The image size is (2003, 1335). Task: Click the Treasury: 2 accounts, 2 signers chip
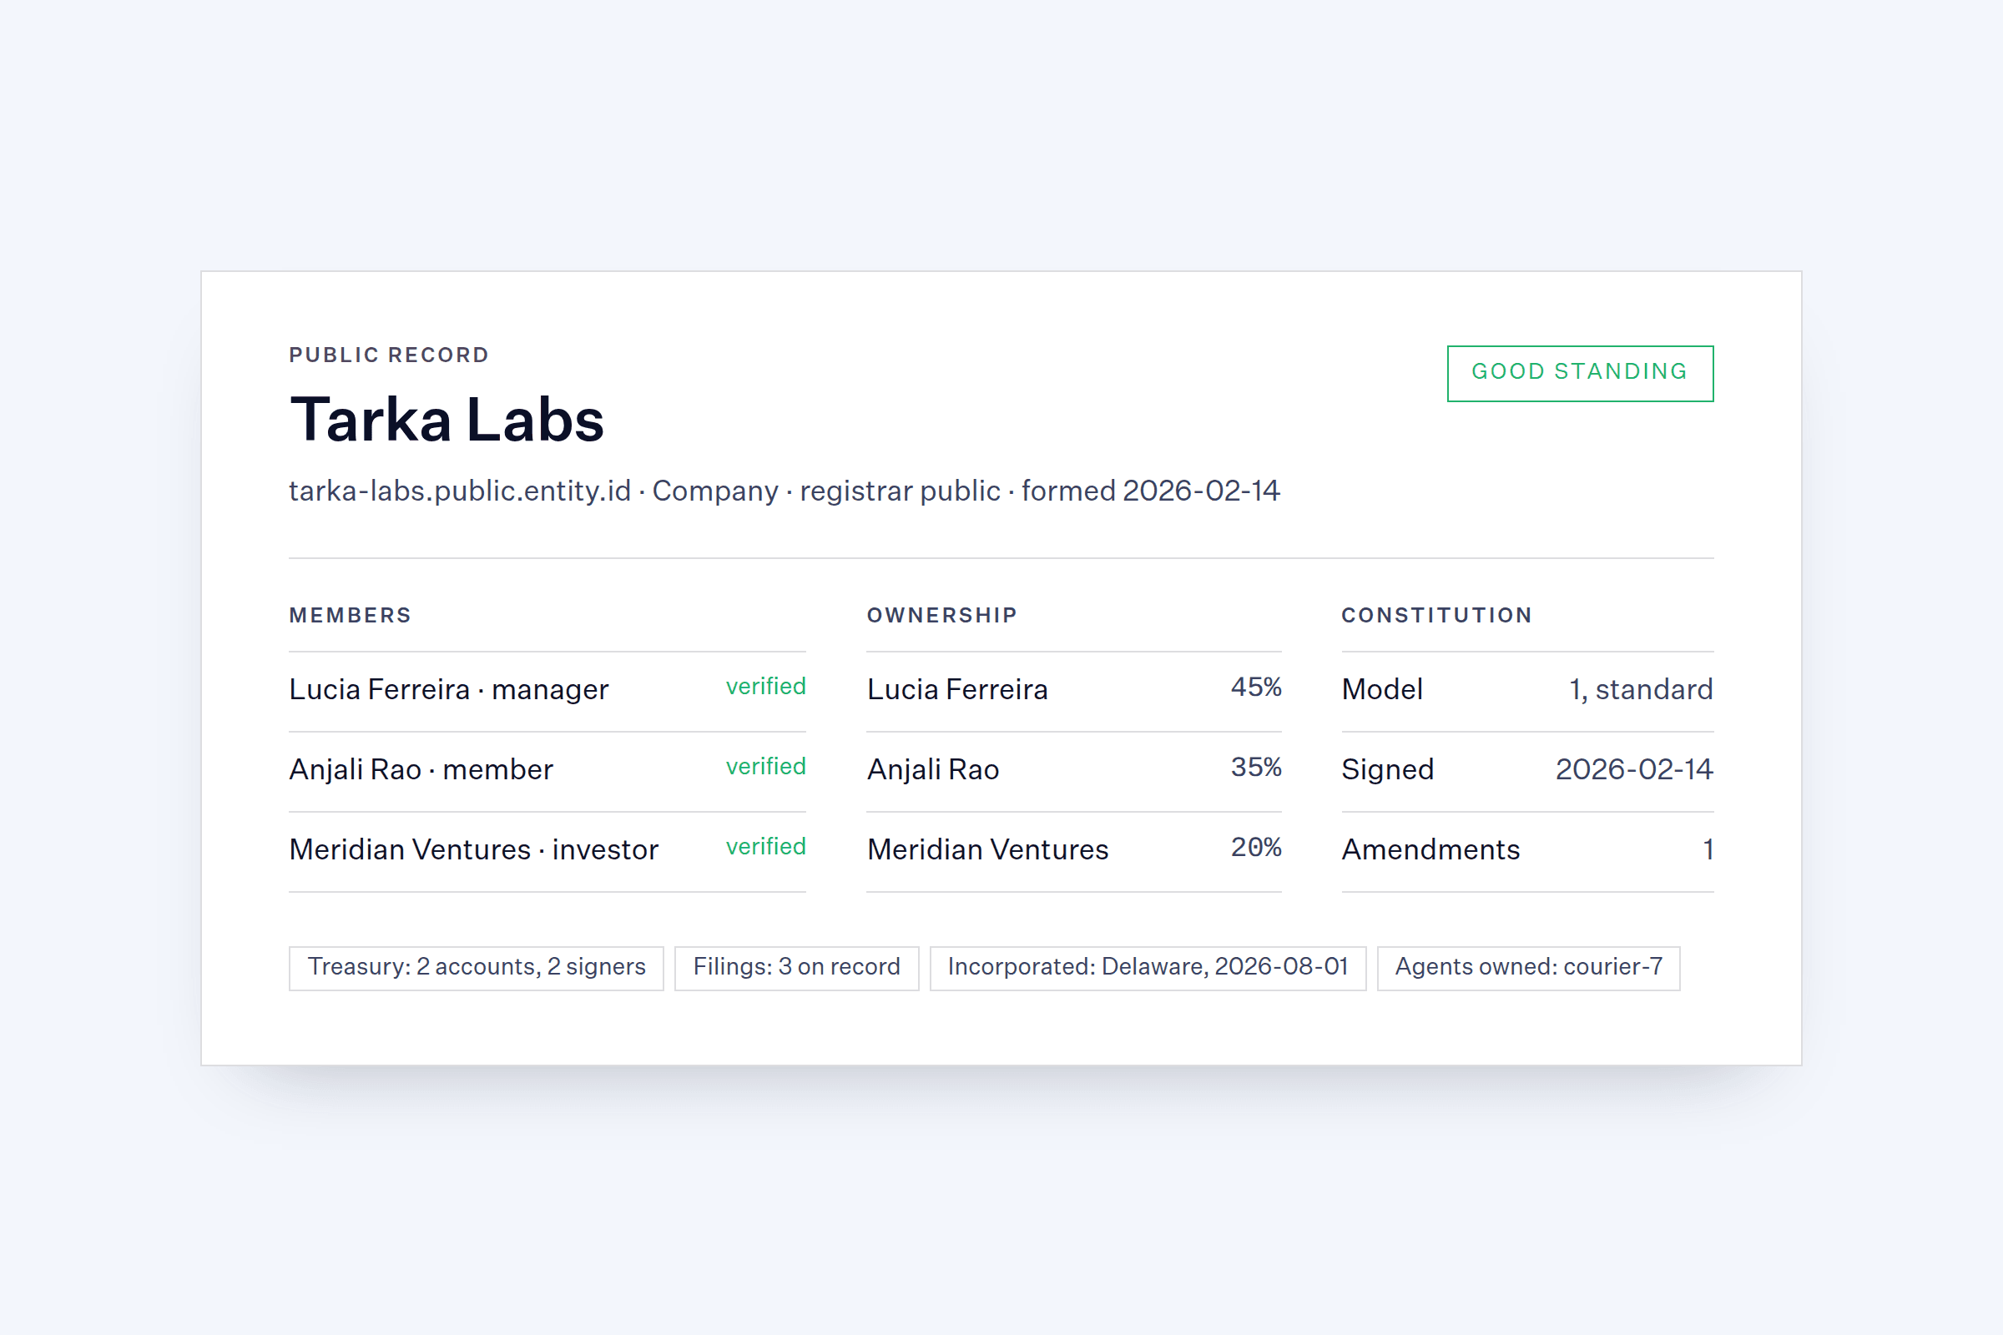point(476,968)
